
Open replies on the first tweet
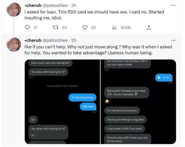(27, 28)
